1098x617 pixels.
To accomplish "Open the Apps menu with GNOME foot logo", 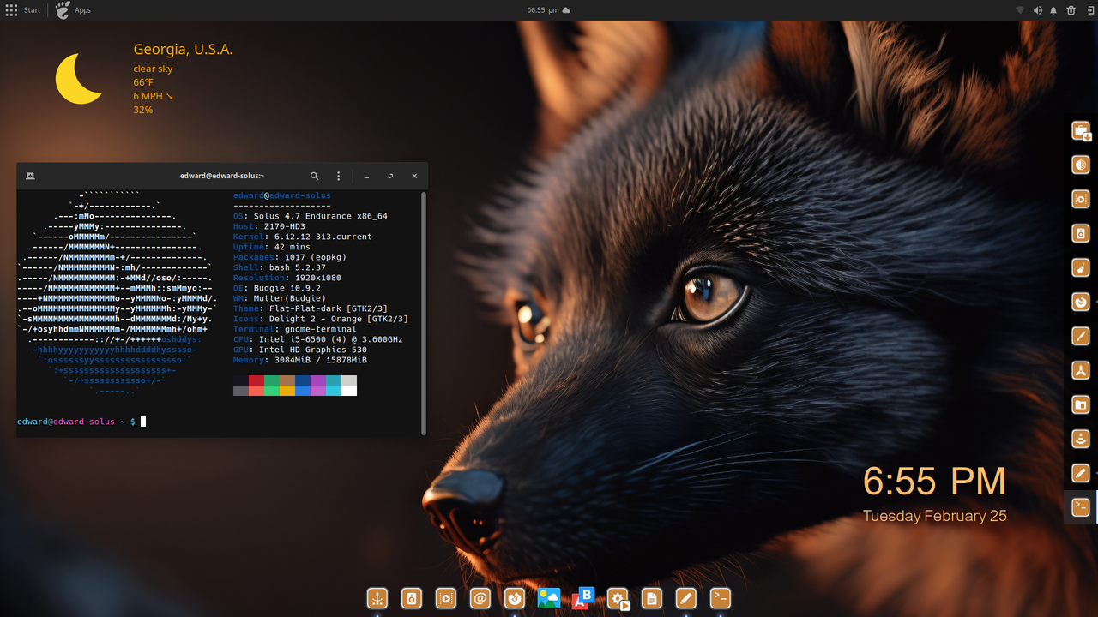I will click(x=73, y=10).
